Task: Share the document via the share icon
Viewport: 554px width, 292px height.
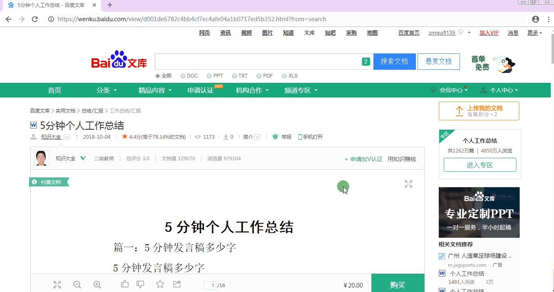Action: pos(177,284)
